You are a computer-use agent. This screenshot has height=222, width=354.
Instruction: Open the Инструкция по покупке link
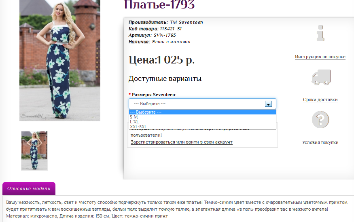(x=320, y=57)
